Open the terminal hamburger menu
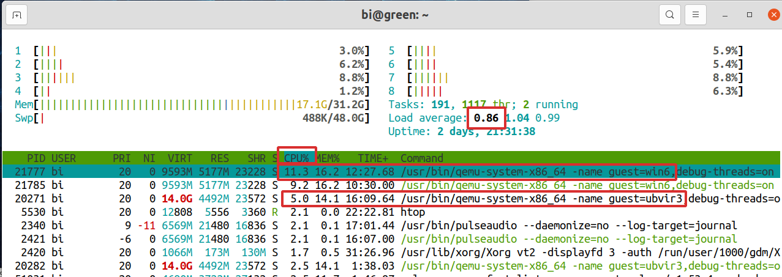Screen dimensions: 782x277 [x=694, y=14]
